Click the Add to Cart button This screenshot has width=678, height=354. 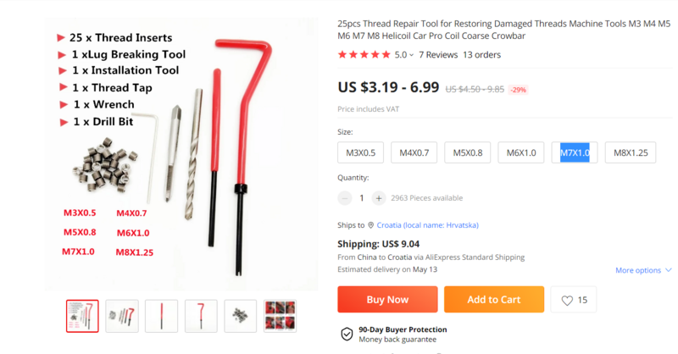(x=494, y=300)
